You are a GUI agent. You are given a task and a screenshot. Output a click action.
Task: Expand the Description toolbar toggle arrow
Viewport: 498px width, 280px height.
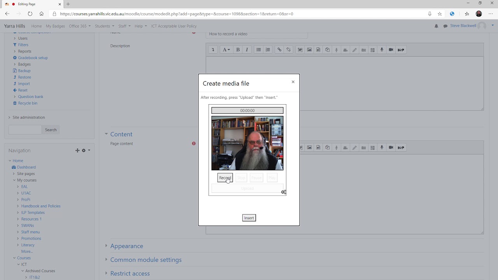click(213, 50)
